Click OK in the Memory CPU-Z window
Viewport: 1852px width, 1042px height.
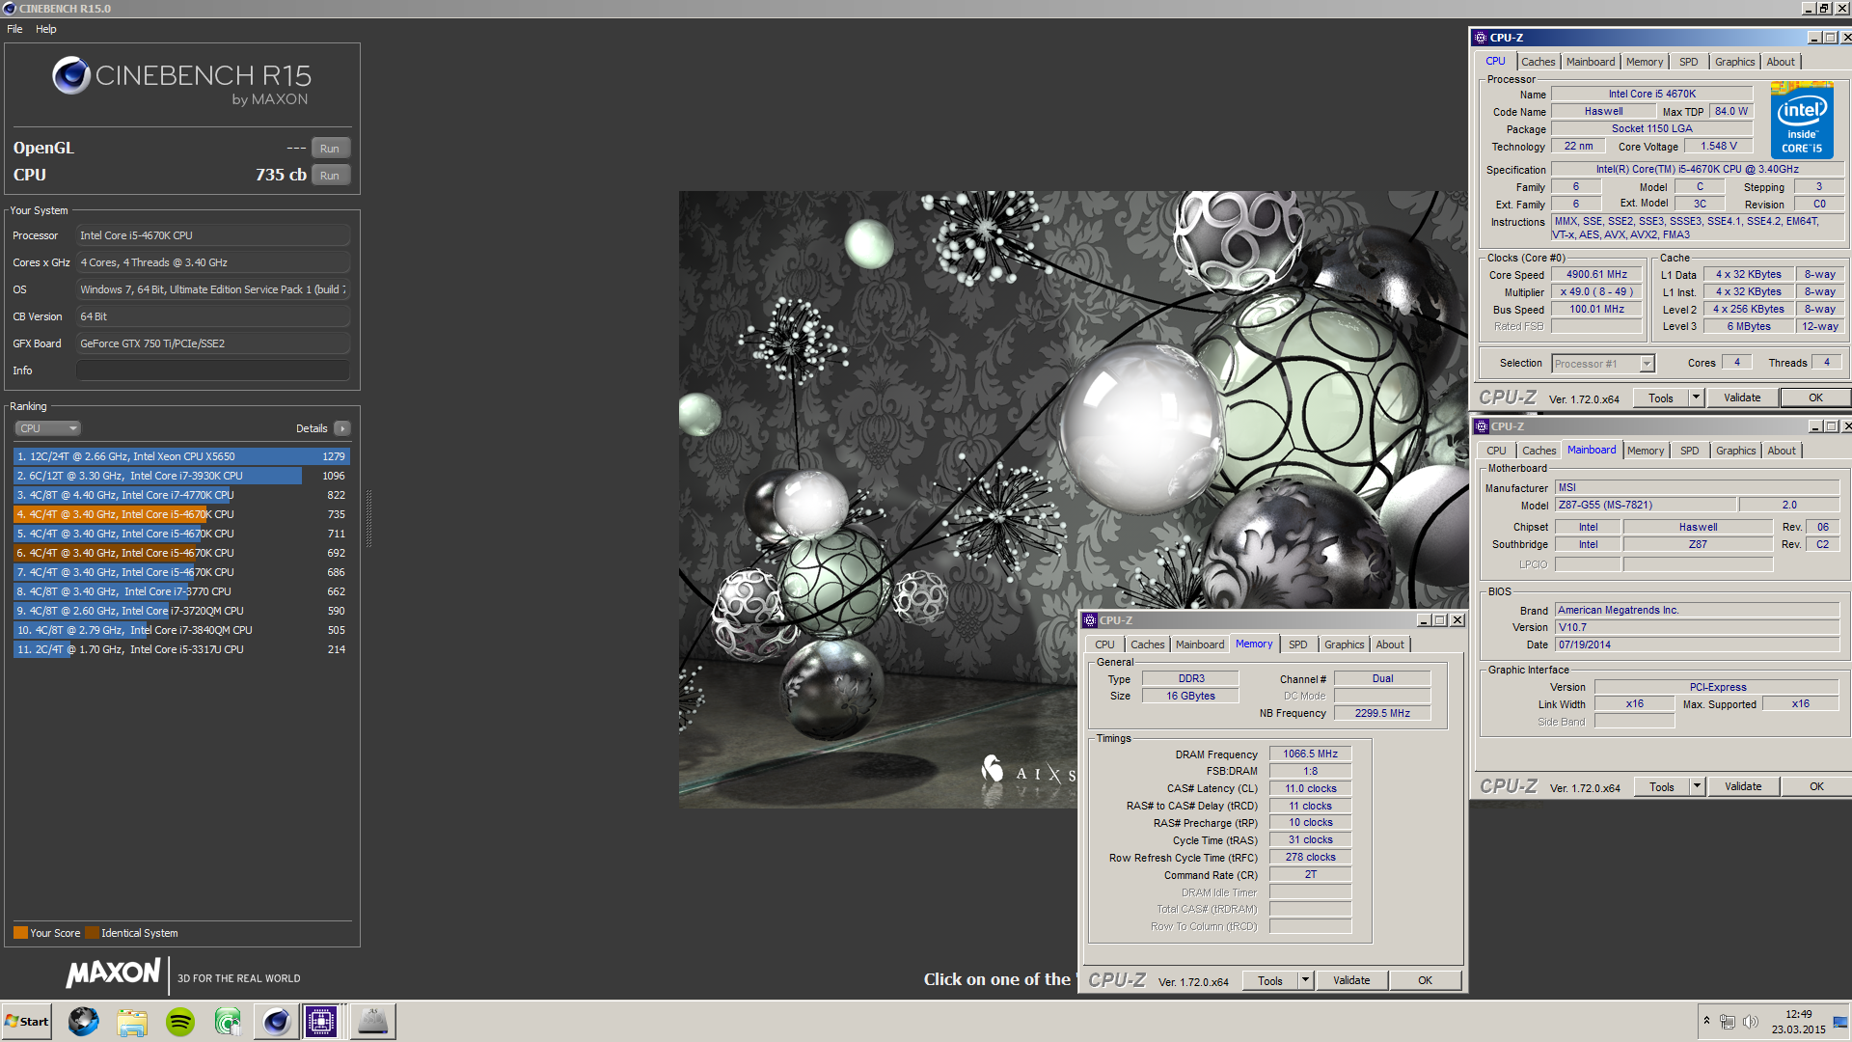(1425, 980)
